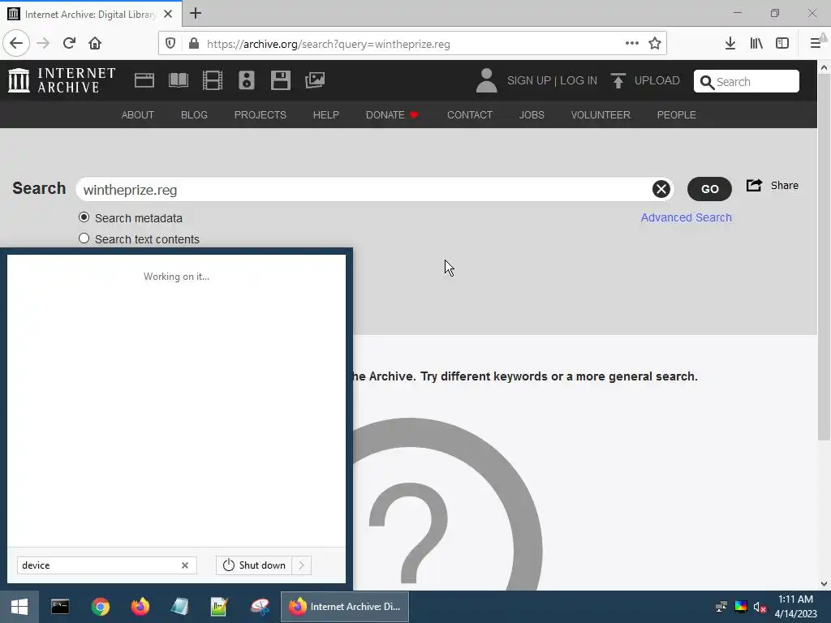Go back to the previous page
Screen dimensions: 831x623
16,44
